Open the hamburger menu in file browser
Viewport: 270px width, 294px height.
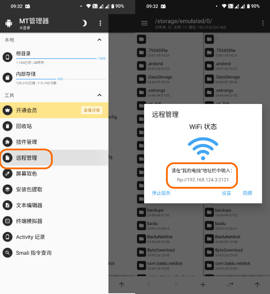[145, 23]
